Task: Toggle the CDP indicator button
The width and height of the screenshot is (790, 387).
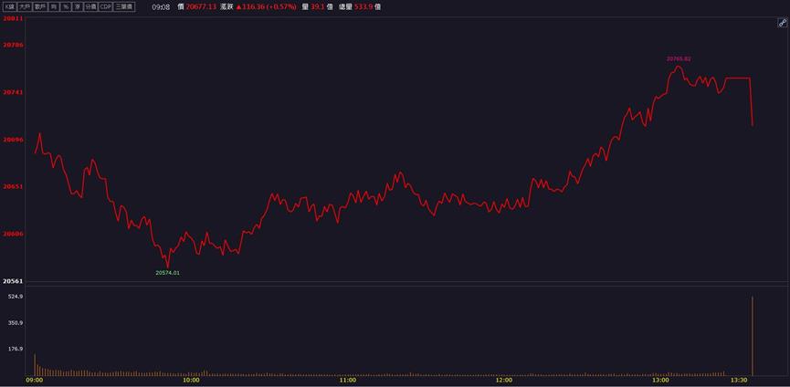Action: point(105,7)
